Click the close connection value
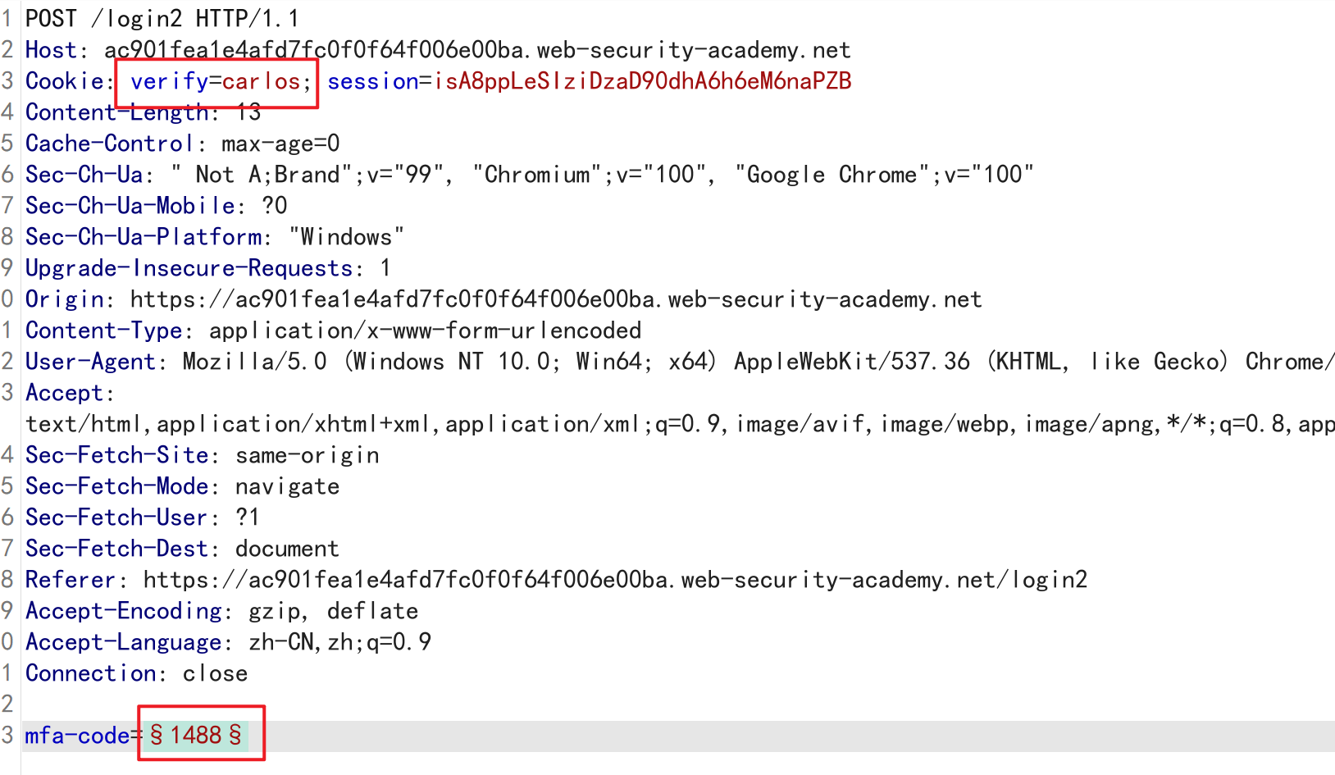The height and width of the screenshot is (775, 1335). pyautogui.click(x=215, y=673)
